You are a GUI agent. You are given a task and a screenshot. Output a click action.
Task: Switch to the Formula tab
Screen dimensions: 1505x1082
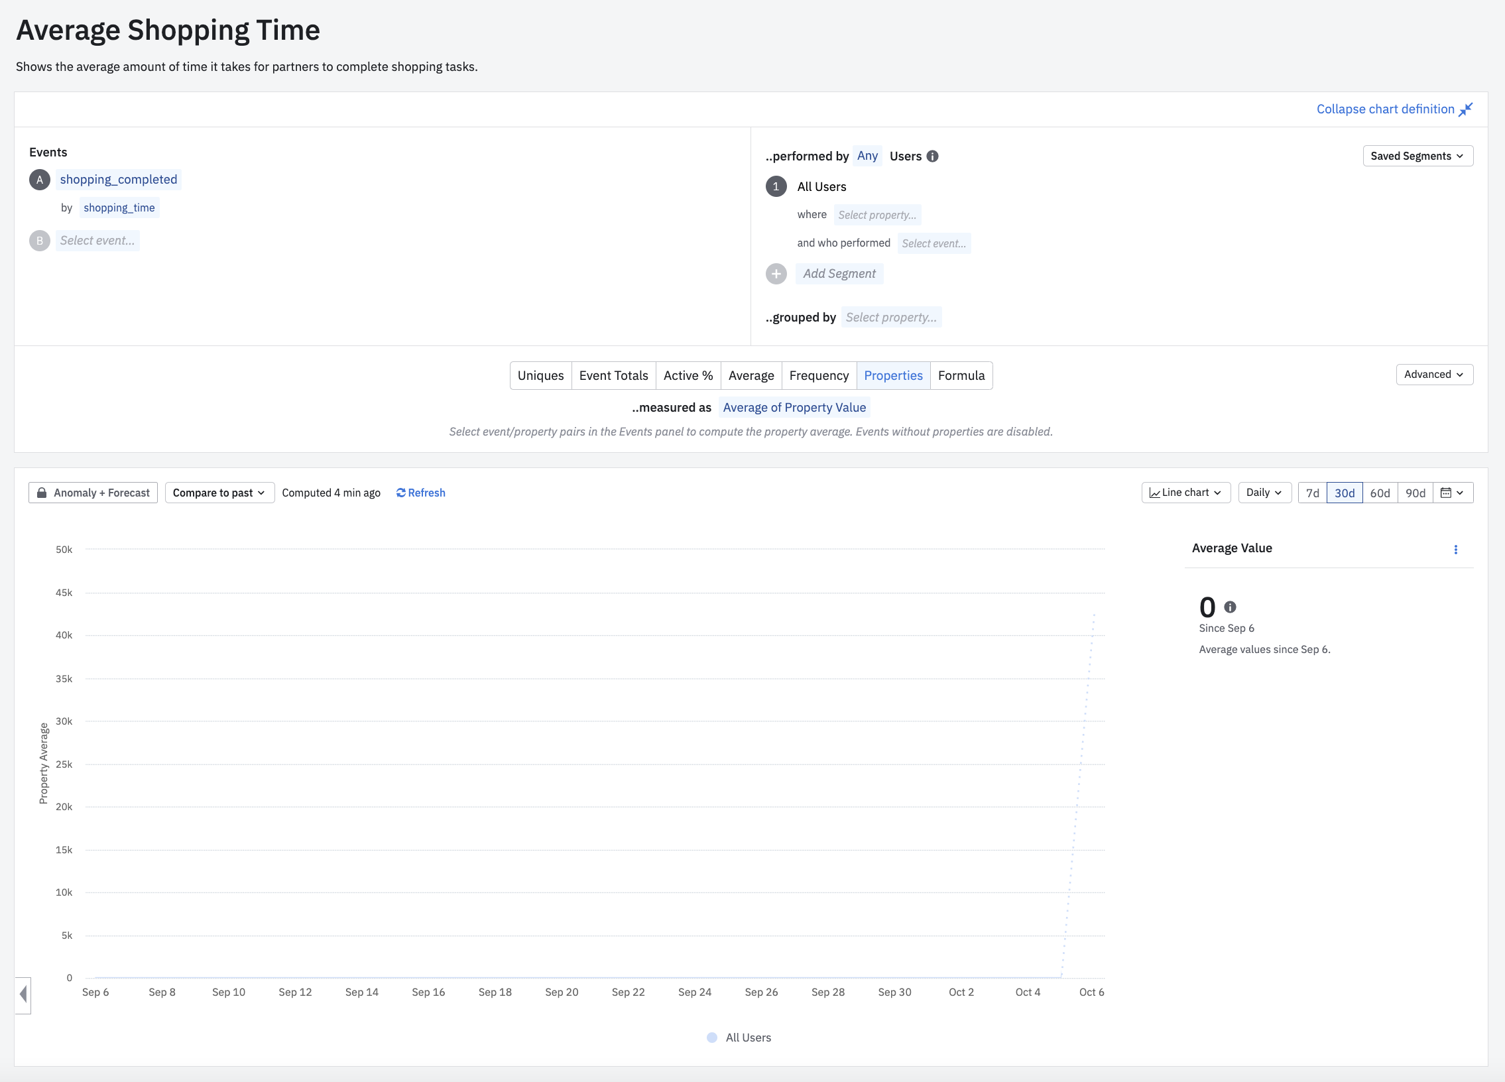pos(961,375)
